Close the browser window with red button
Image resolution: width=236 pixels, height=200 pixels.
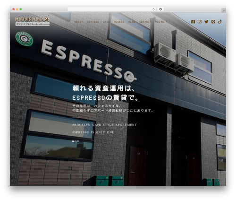pos(14,9)
